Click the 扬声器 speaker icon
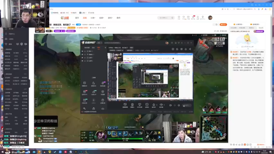The height and width of the screenshot is (154, 274). [x=161, y=105]
